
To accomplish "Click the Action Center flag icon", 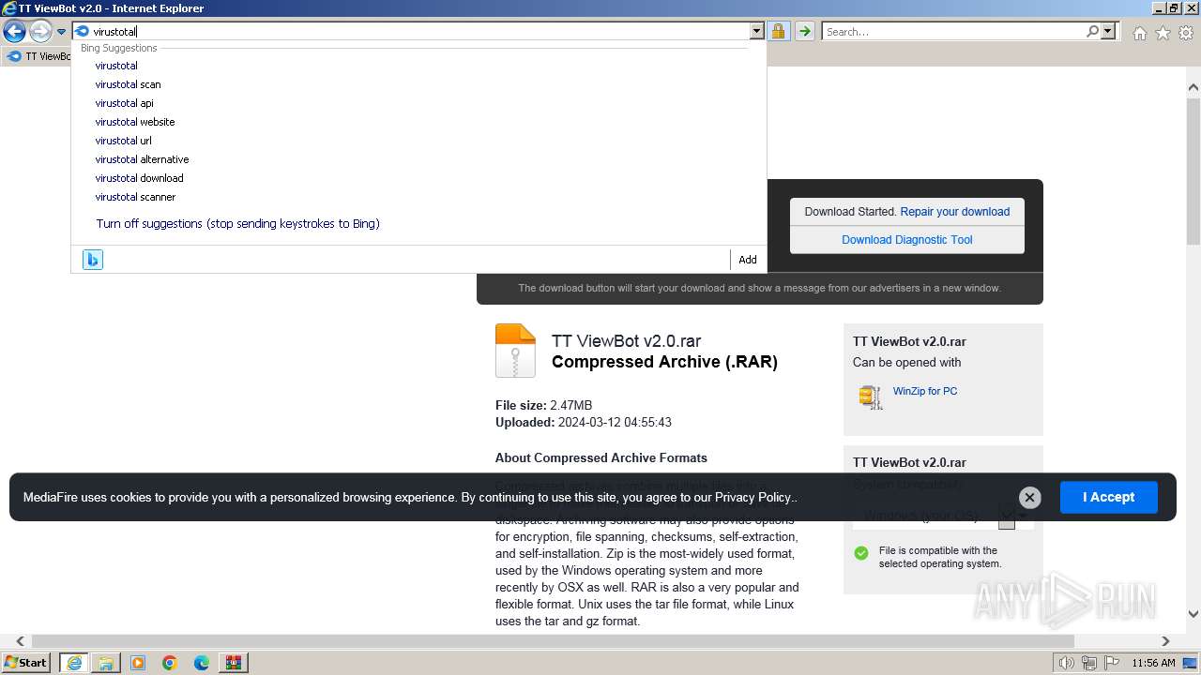I will click(1110, 663).
